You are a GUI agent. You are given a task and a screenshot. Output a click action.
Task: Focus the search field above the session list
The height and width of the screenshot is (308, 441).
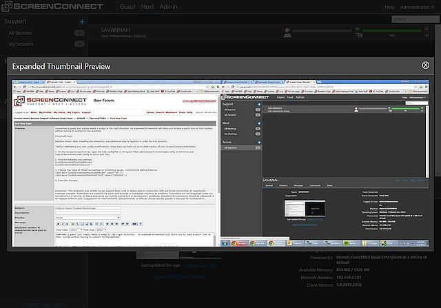tap(415, 19)
